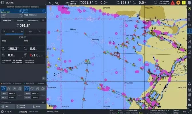The width and height of the screenshot is (192, 114).
Task: Open the navigator panel hamburger menu
Action: pos(43,20)
